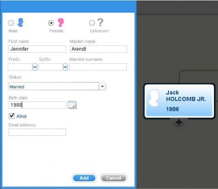Click the Cancel button
Image resolution: width=218 pixels, height=189 pixels.
[114, 178]
